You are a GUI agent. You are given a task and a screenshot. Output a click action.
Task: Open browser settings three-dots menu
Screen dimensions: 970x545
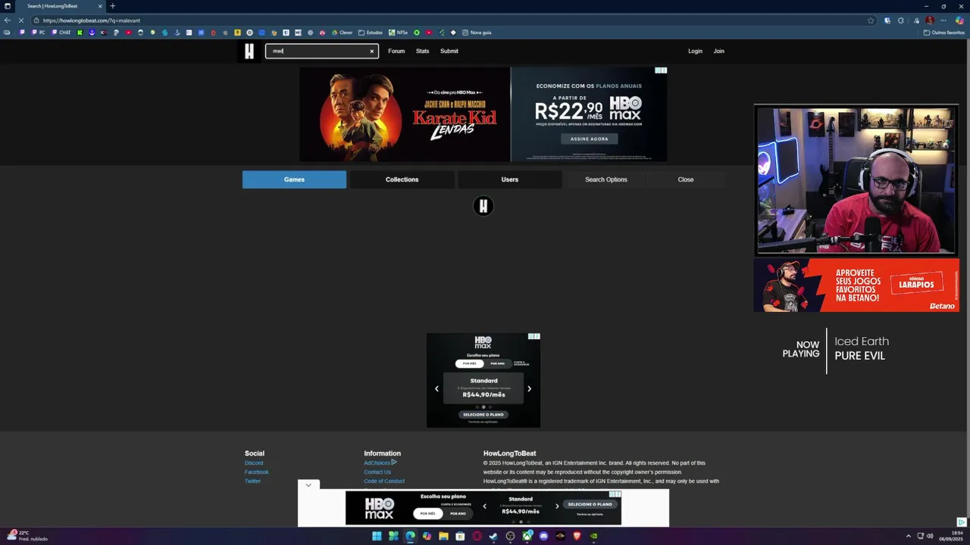pyautogui.click(x=943, y=20)
